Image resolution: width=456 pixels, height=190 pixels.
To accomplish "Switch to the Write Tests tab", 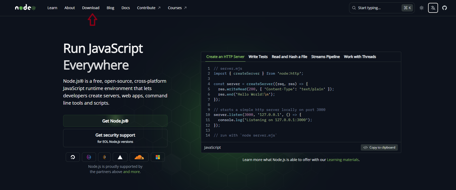I will pyautogui.click(x=258, y=57).
